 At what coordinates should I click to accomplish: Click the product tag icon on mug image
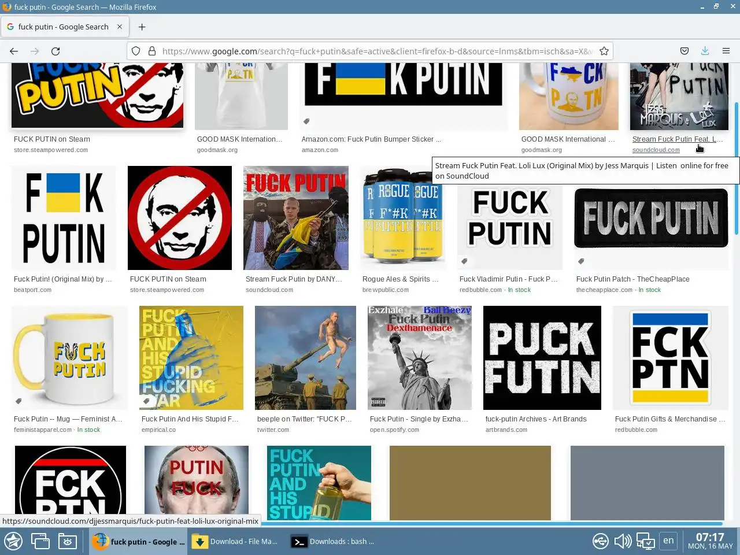[x=18, y=401]
